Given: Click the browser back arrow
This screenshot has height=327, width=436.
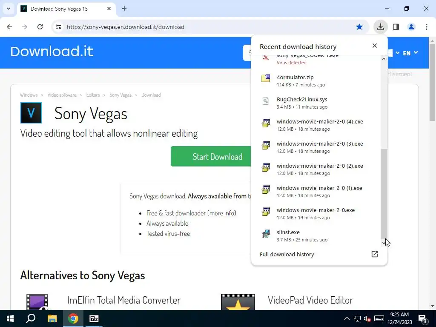Looking at the screenshot, I should point(9,27).
